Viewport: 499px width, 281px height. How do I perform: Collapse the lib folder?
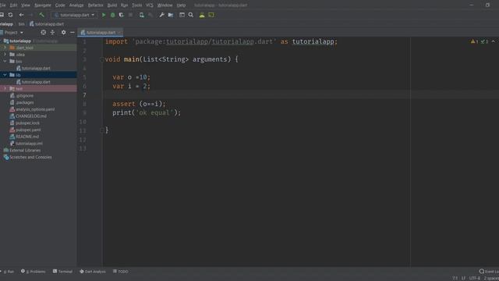point(5,75)
